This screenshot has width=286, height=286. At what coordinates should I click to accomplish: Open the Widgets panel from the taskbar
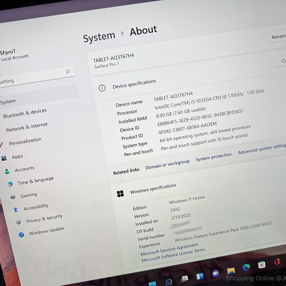[200, 276]
